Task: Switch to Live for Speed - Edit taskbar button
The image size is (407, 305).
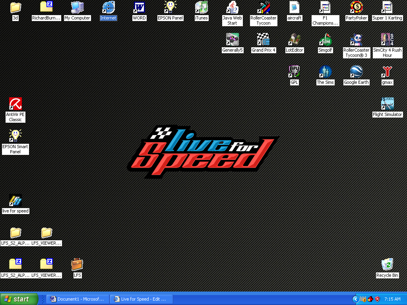Action: click(141, 299)
